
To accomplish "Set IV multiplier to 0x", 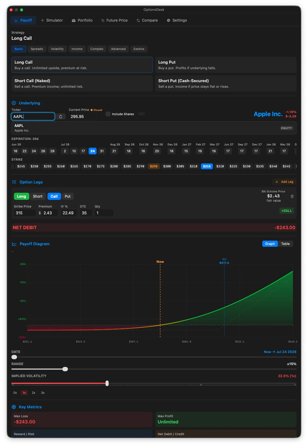I will click(15, 393).
